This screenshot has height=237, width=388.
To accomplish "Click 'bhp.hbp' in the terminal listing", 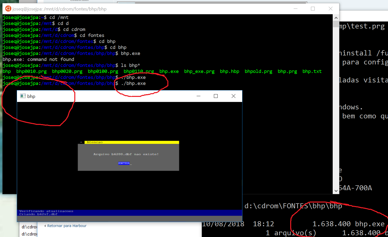I will 230,71.
